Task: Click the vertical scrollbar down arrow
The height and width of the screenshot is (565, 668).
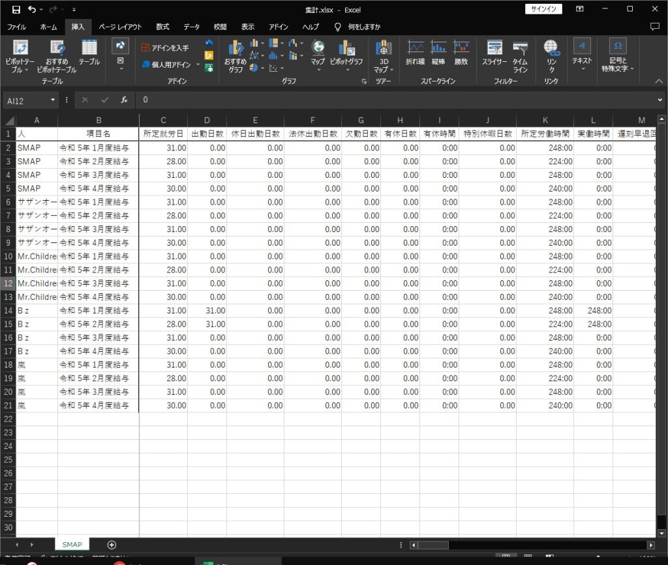Action: click(x=661, y=533)
